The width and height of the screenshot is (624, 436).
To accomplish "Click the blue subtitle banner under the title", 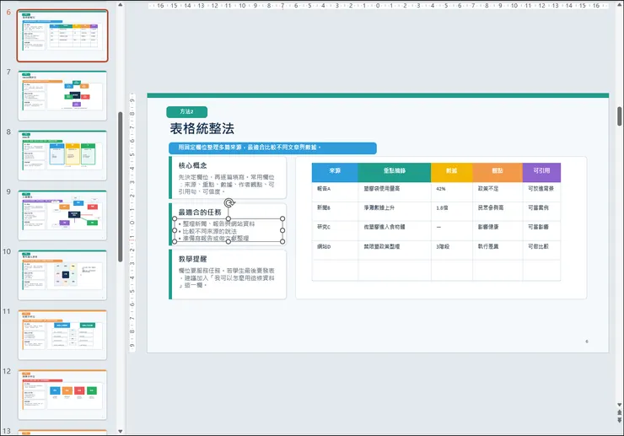I will click(x=272, y=148).
